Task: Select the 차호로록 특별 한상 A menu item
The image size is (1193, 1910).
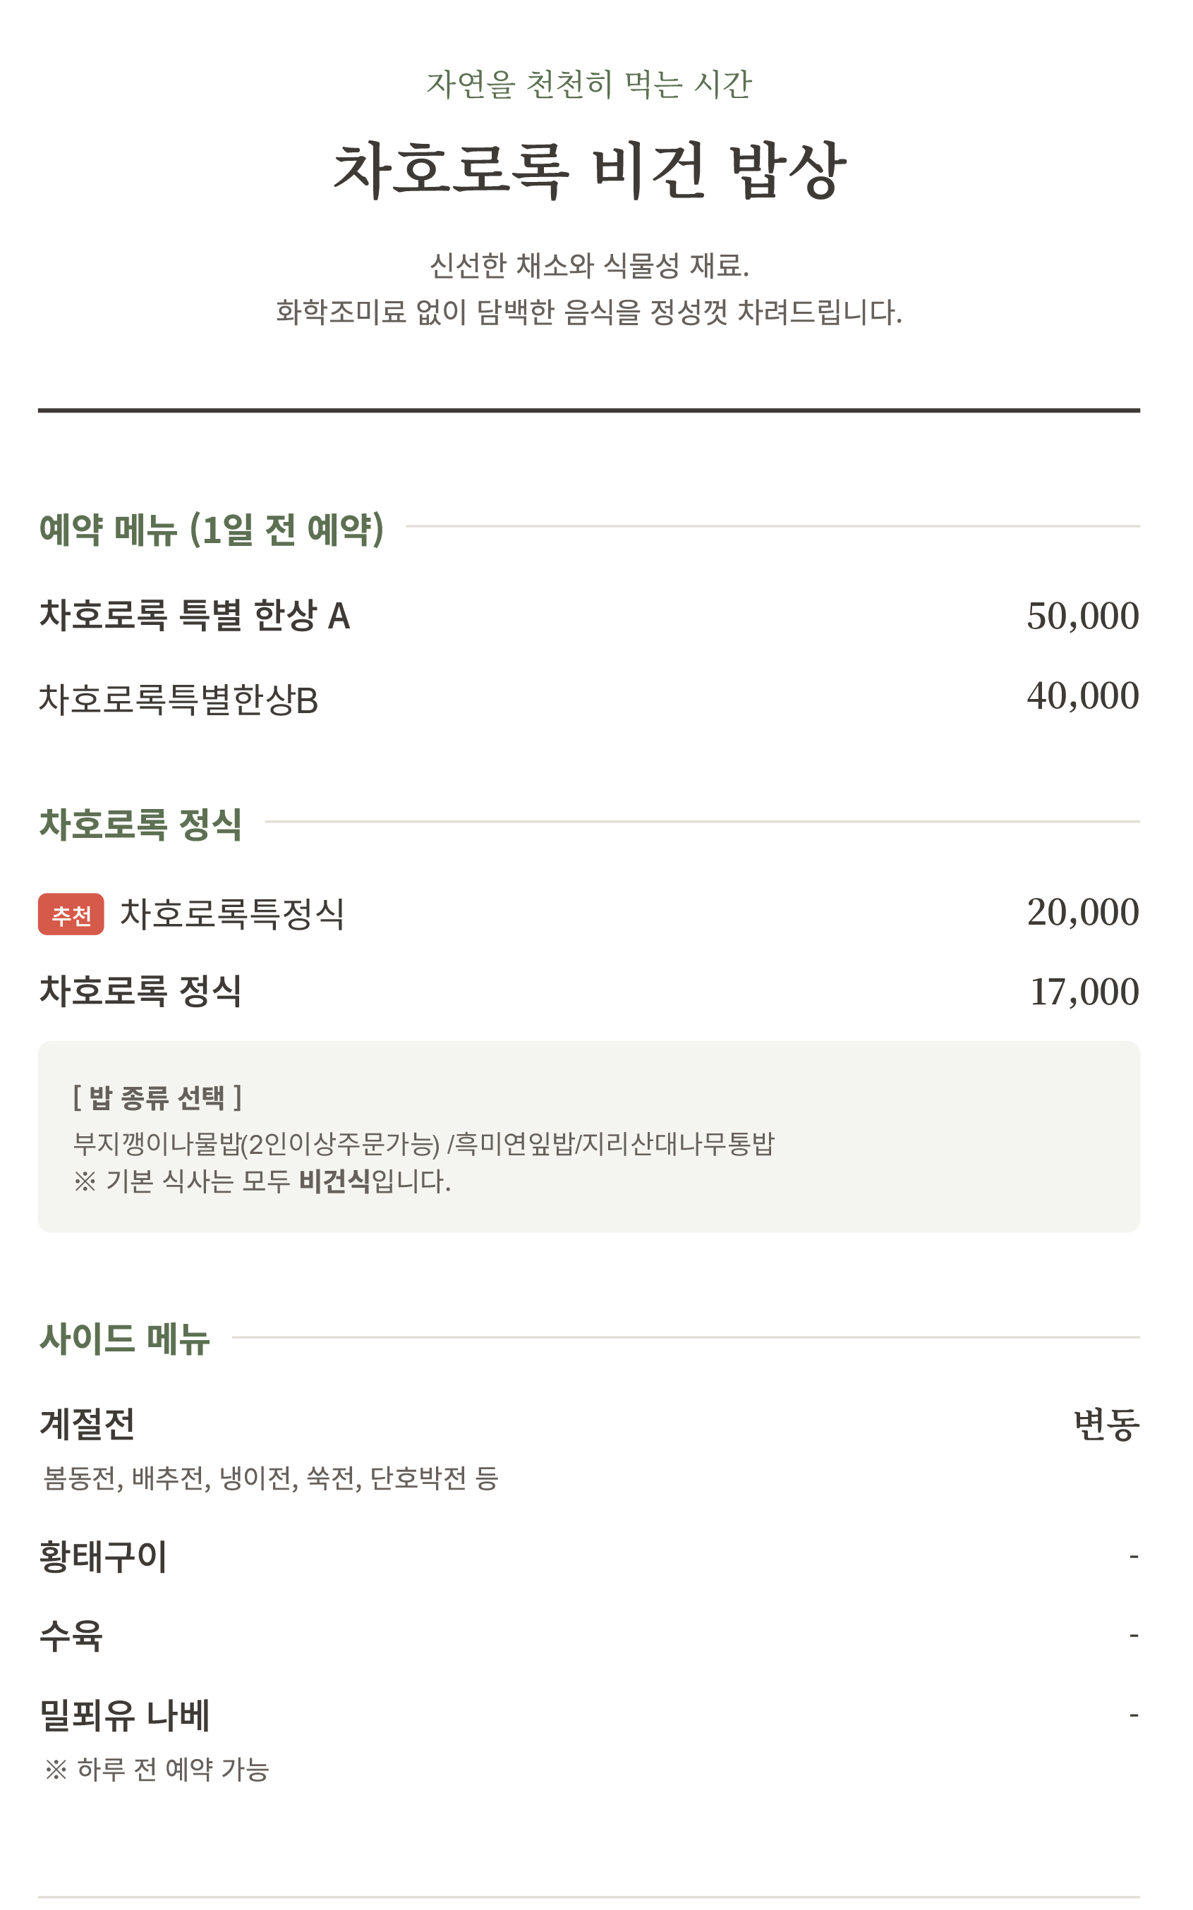Action: pyautogui.click(x=194, y=616)
